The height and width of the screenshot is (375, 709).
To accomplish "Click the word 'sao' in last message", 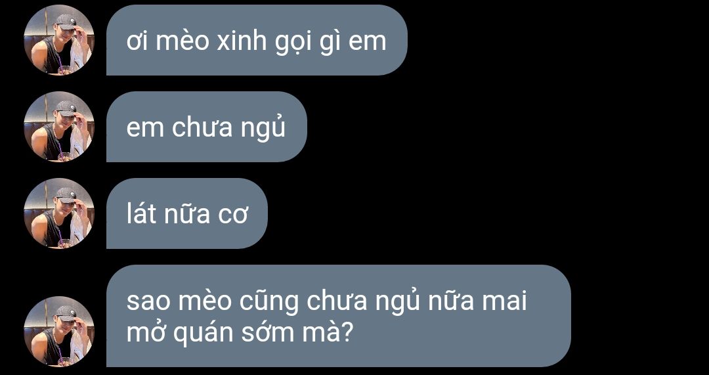I will point(148,302).
